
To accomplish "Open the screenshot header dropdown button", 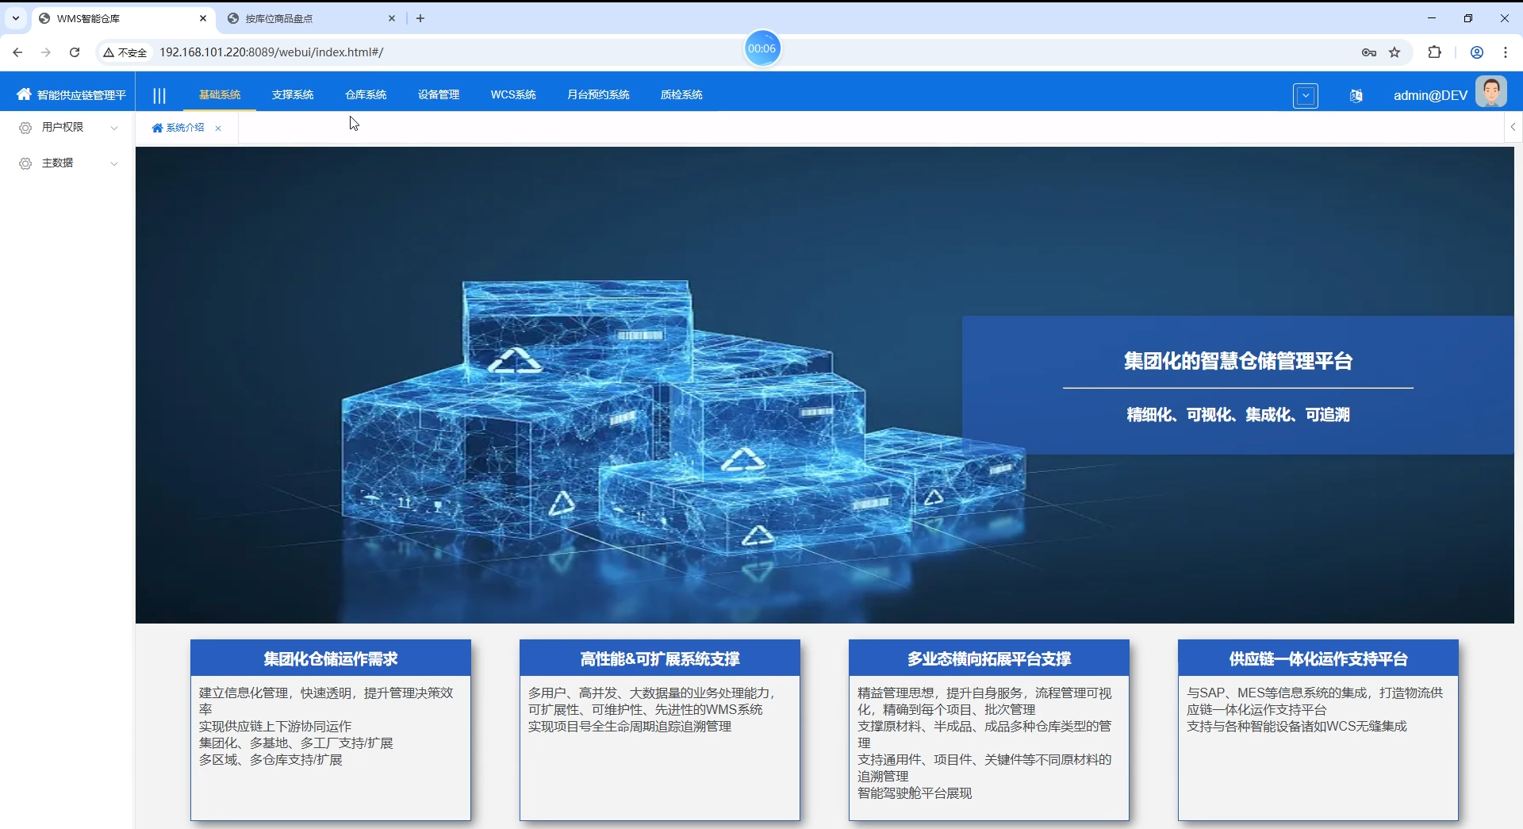I will coord(1306,95).
